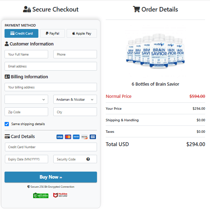Expand the Andaman & Nicobar state dropdown
Image resolution: width=210 pixels, height=209 pixels.
(x=75, y=100)
